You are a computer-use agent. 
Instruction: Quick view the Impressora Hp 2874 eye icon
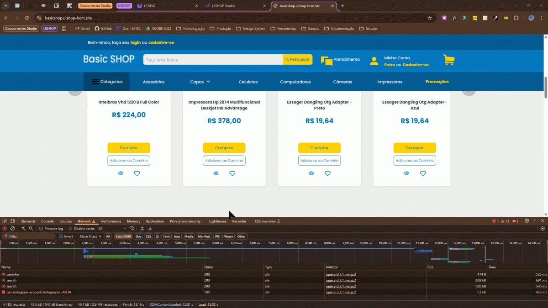[x=216, y=173]
